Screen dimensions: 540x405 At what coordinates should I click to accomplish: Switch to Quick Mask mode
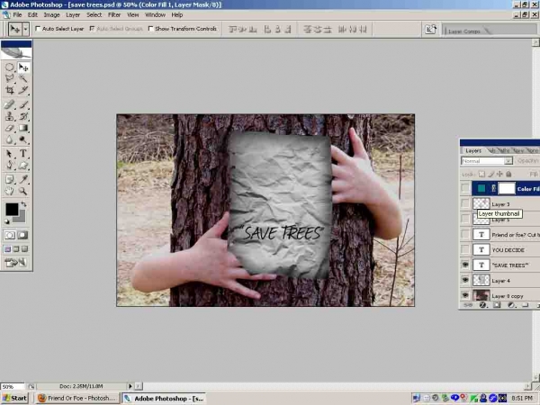pyautogui.click(x=22, y=235)
